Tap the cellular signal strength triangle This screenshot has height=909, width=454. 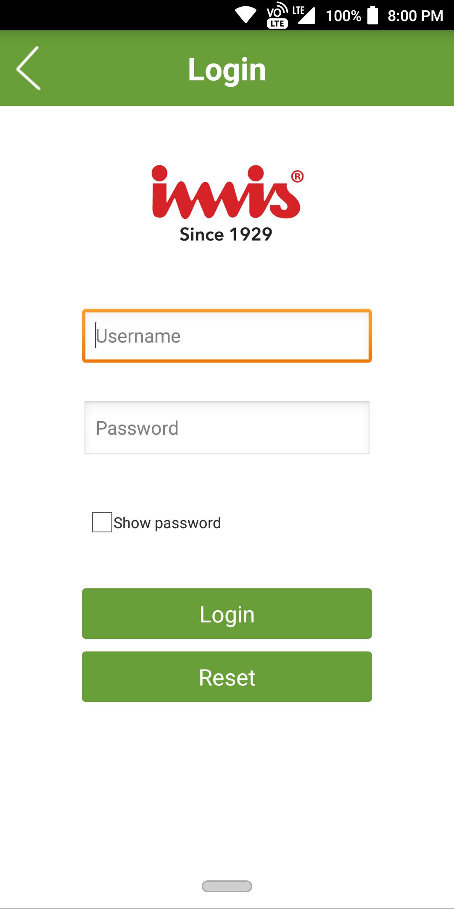click(307, 16)
